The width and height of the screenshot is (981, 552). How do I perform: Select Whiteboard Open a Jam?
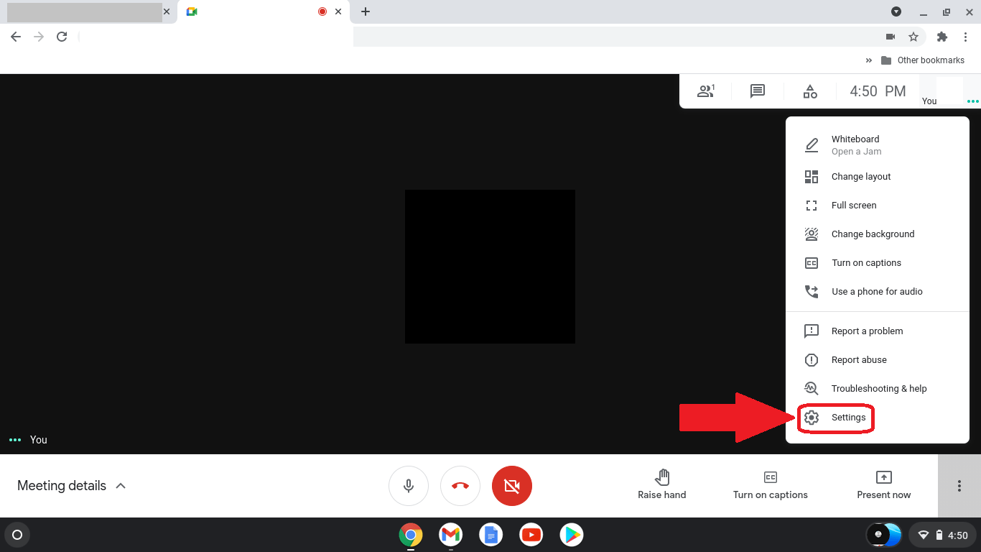click(x=878, y=144)
